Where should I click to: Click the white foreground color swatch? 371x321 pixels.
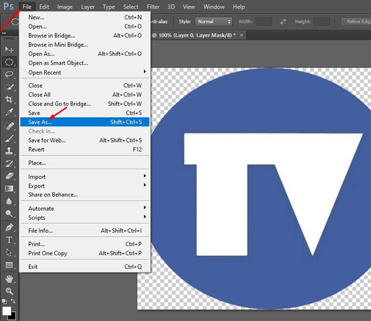pos(6,311)
